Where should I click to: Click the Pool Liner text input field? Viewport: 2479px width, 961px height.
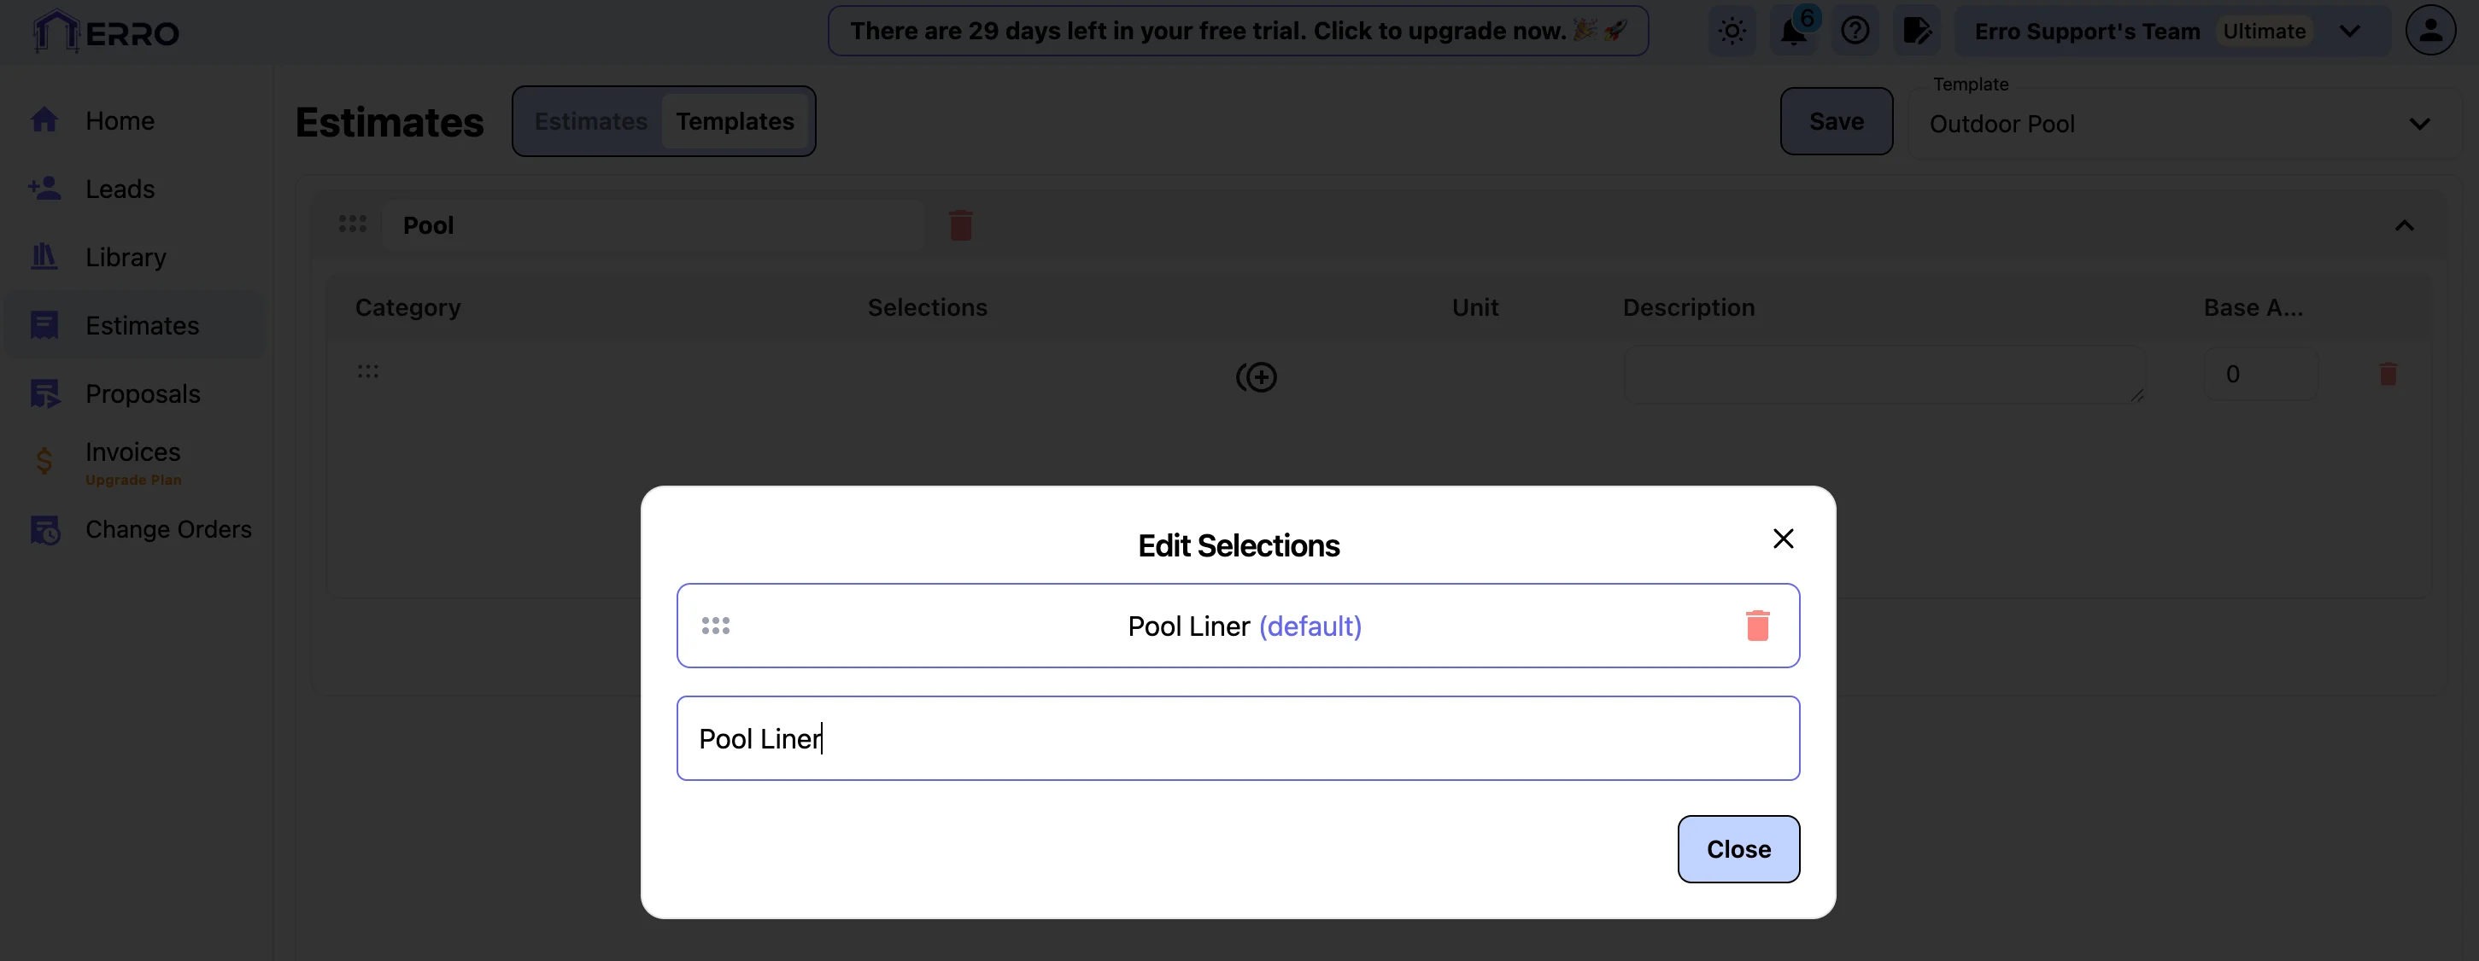click(1238, 738)
